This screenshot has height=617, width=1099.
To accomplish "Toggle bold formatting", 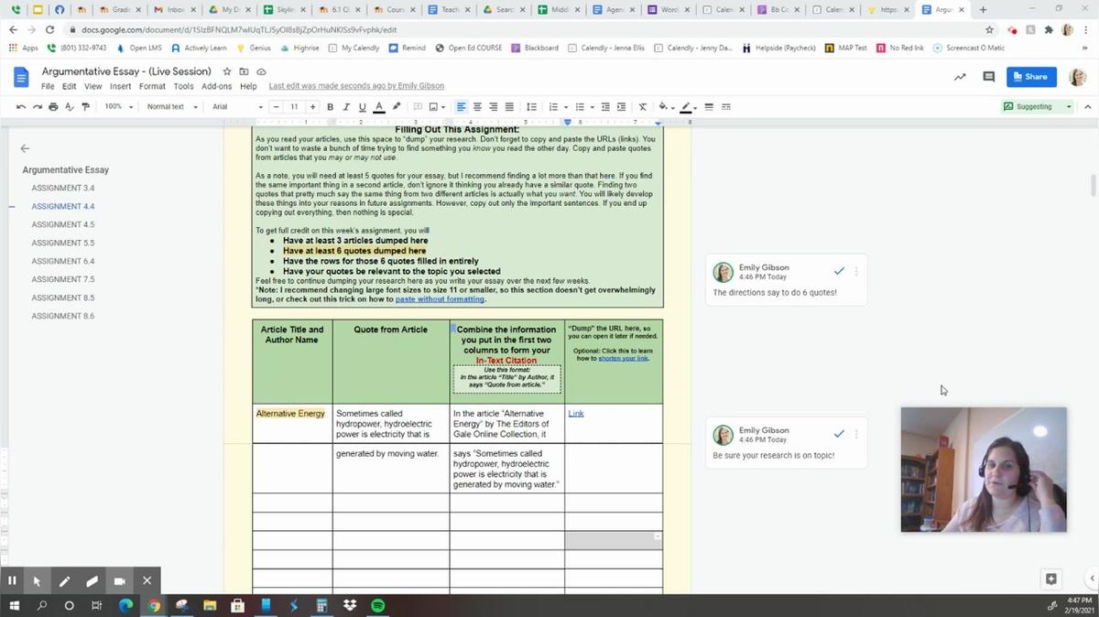I will [x=331, y=107].
